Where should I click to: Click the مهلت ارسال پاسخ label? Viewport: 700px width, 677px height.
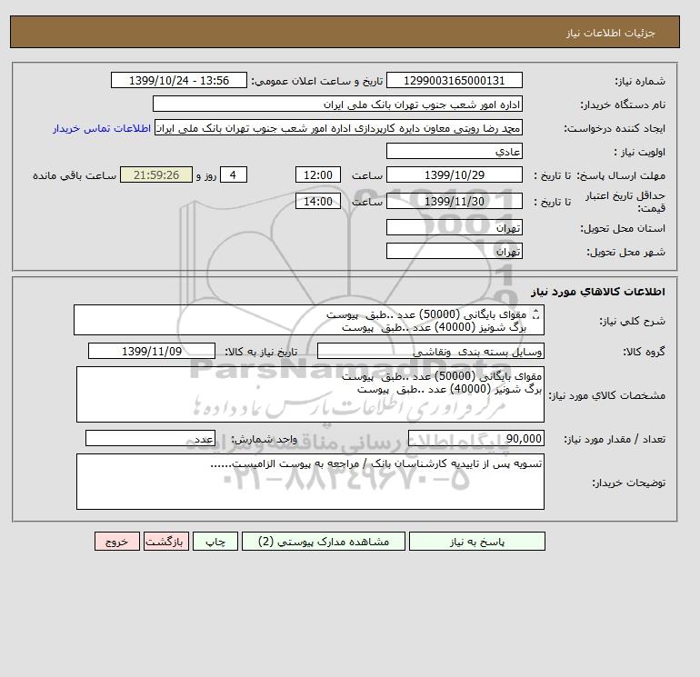coord(621,175)
